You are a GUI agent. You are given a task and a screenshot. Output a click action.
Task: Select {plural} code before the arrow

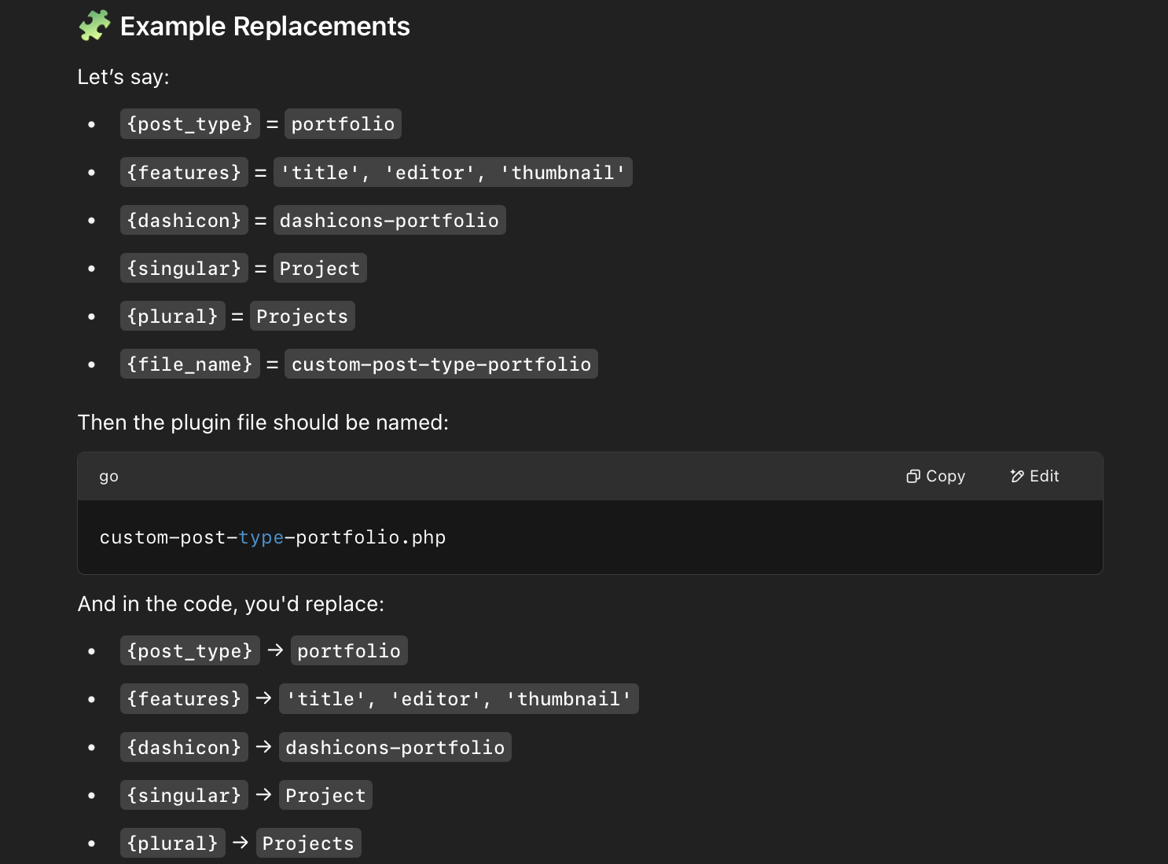(x=173, y=844)
